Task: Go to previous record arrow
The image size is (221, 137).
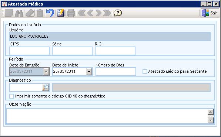Action: point(90,13)
